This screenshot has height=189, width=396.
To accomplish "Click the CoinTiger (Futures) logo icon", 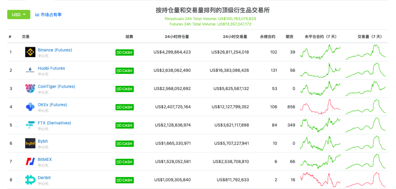I will coord(30,88).
